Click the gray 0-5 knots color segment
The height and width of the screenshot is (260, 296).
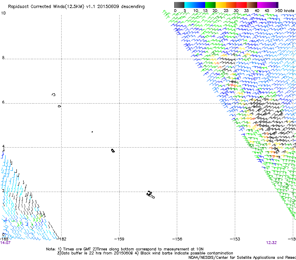[179, 5]
